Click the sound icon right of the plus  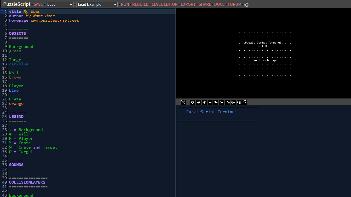(x=216, y=102)
